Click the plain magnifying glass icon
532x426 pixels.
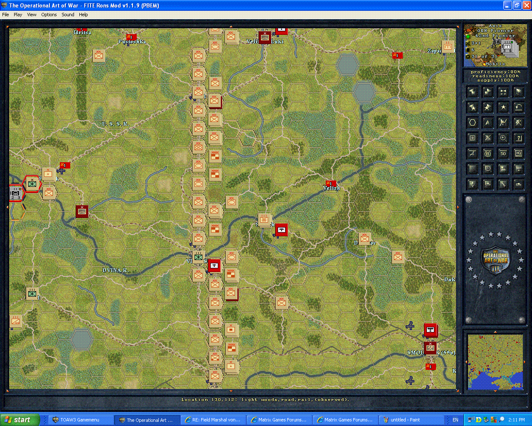click(488, 169)
